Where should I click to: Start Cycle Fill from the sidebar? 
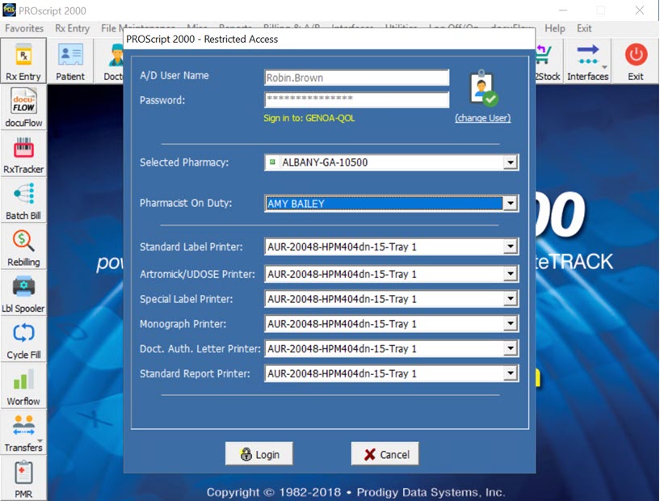[x=23, y=339]
